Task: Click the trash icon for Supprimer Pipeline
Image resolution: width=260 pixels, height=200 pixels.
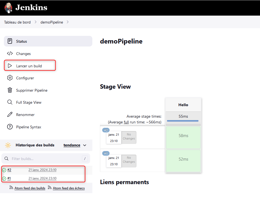Action: coord(10,90)
